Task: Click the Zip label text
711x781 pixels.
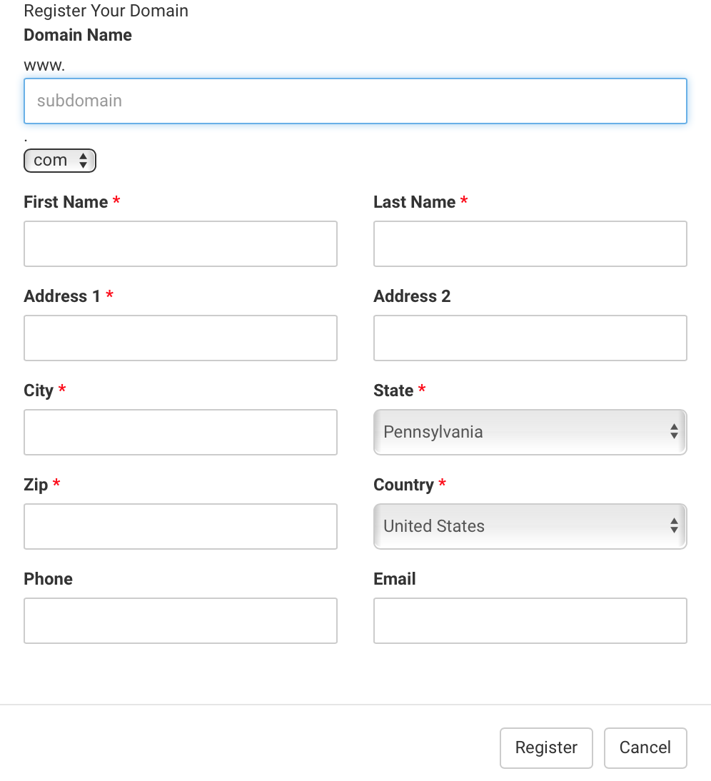Action: [36, 485]
